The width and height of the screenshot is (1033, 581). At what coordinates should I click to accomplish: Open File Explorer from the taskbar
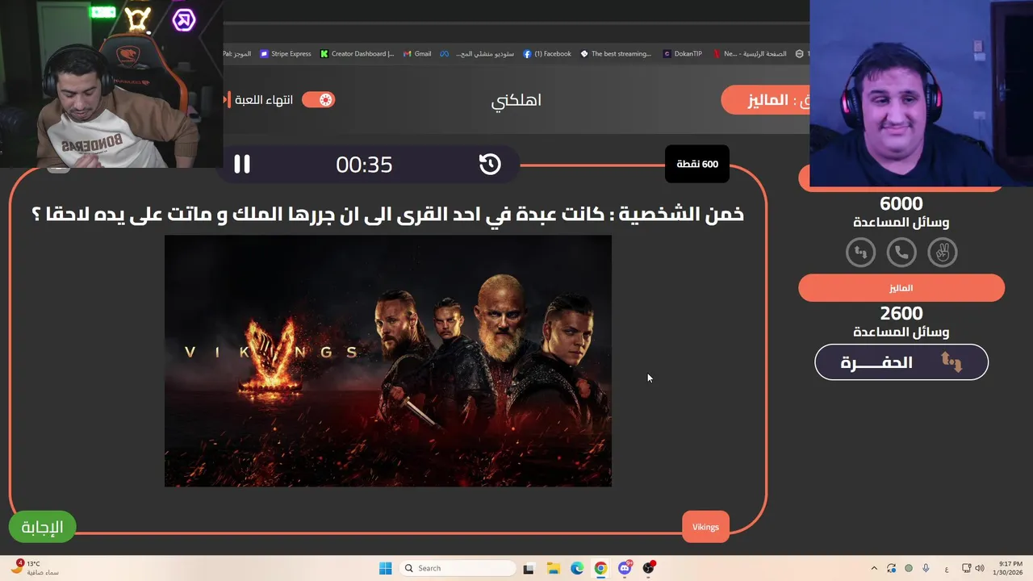[x=553, y=568]
